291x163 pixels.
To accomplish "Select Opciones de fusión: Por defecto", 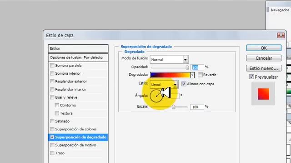I will [x=78, y=58].
